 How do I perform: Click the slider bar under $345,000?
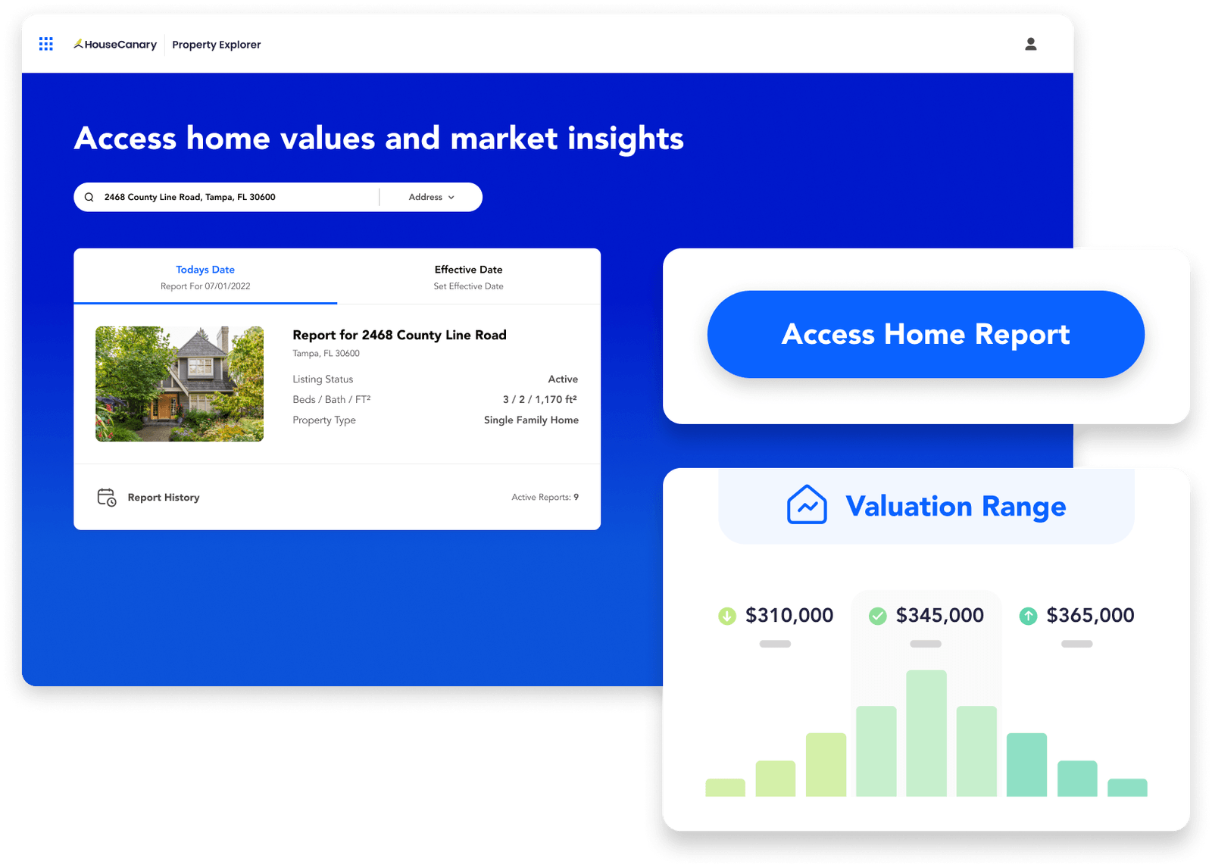pyautogui.click(x=925, y=643)
